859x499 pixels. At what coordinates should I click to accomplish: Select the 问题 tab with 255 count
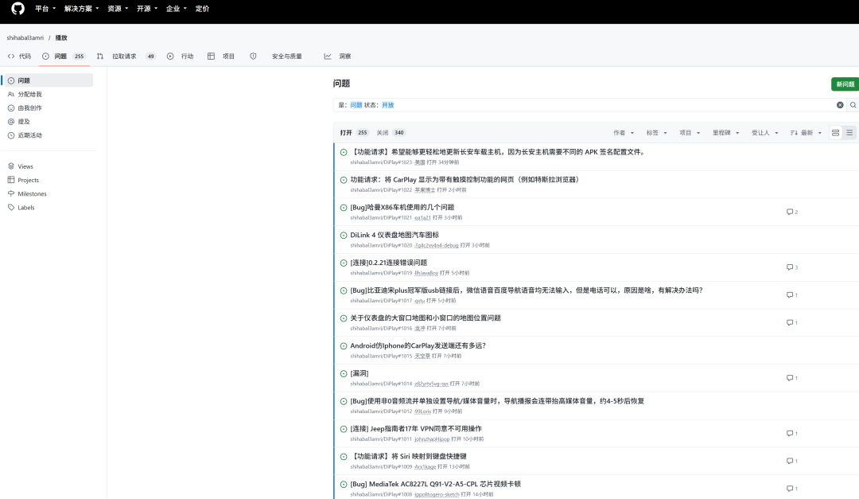click(64, 56)
